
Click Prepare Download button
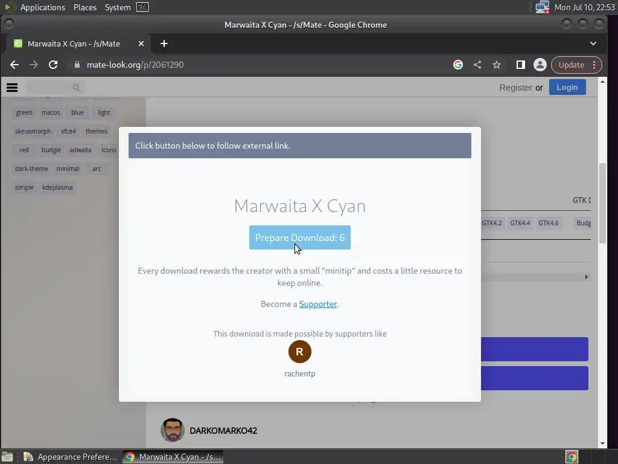[x=300, y=237]
